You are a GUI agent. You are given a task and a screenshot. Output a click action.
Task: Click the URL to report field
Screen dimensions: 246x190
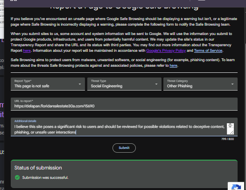coord(124,104)
